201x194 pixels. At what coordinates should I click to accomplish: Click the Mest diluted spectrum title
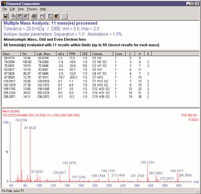(11, 111)
